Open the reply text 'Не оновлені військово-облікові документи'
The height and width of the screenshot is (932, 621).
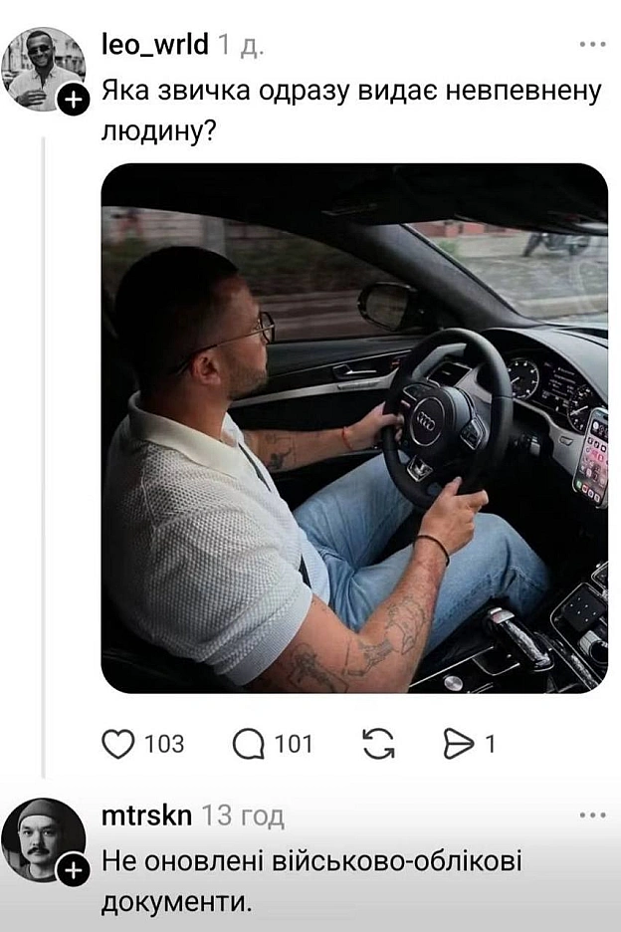click(311, 882)
